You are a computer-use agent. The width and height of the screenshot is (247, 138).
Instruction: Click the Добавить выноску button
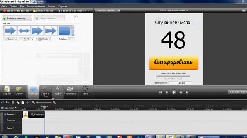(17, 18)
